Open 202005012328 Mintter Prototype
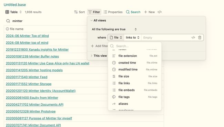The width and height of the screenshot is (224, 127). pos(31,111)
